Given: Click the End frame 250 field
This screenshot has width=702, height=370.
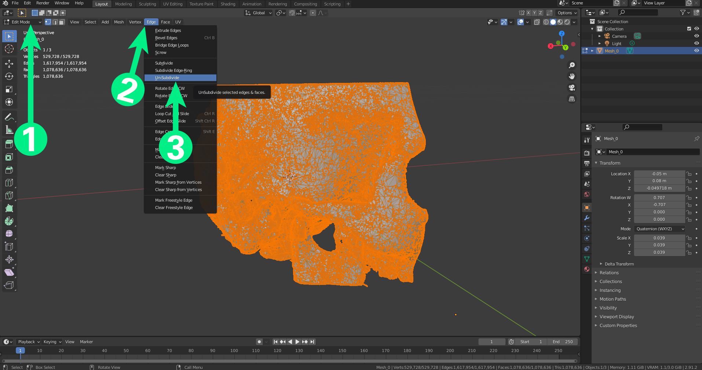Looking at the screenshot, I should [562, 342].
